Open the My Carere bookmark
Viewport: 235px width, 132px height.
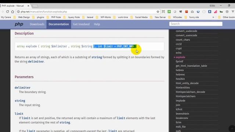[x=6, y=17]
